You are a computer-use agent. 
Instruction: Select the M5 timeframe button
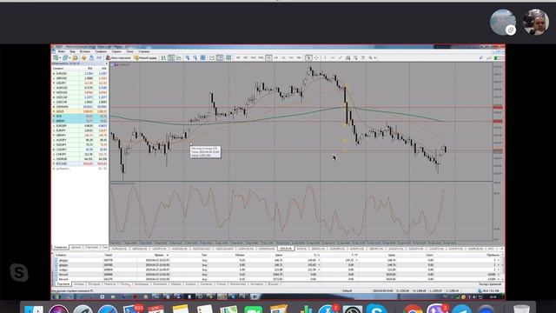(245, 57)
